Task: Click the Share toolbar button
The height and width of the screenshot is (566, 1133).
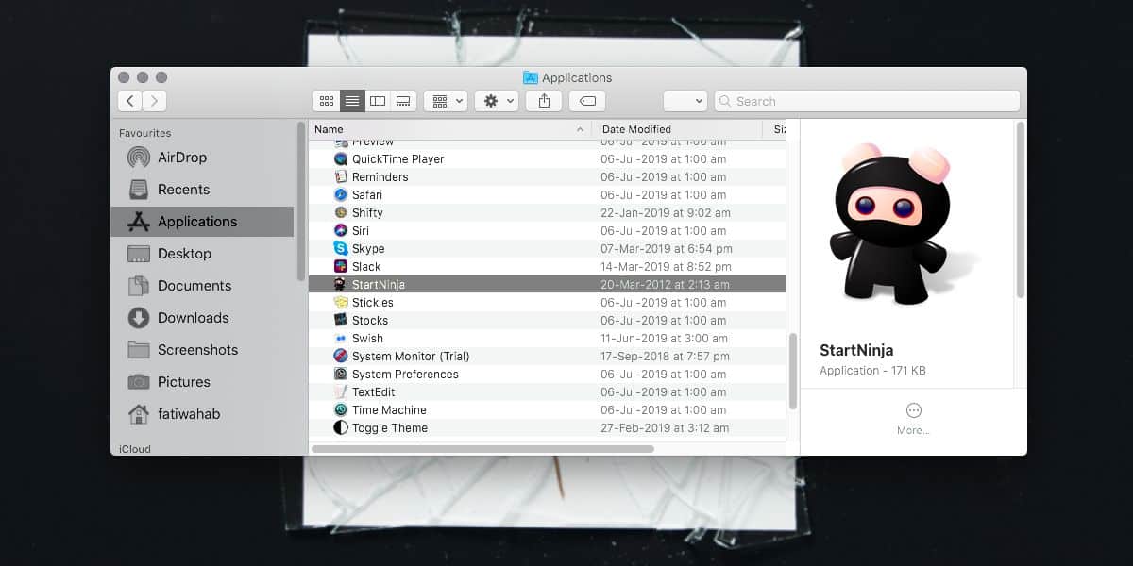Action: click(x=544, y=101)
